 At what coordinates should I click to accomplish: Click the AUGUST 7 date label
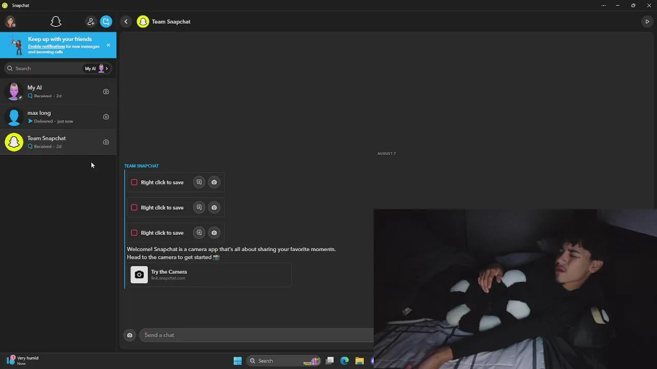[387, 153]
